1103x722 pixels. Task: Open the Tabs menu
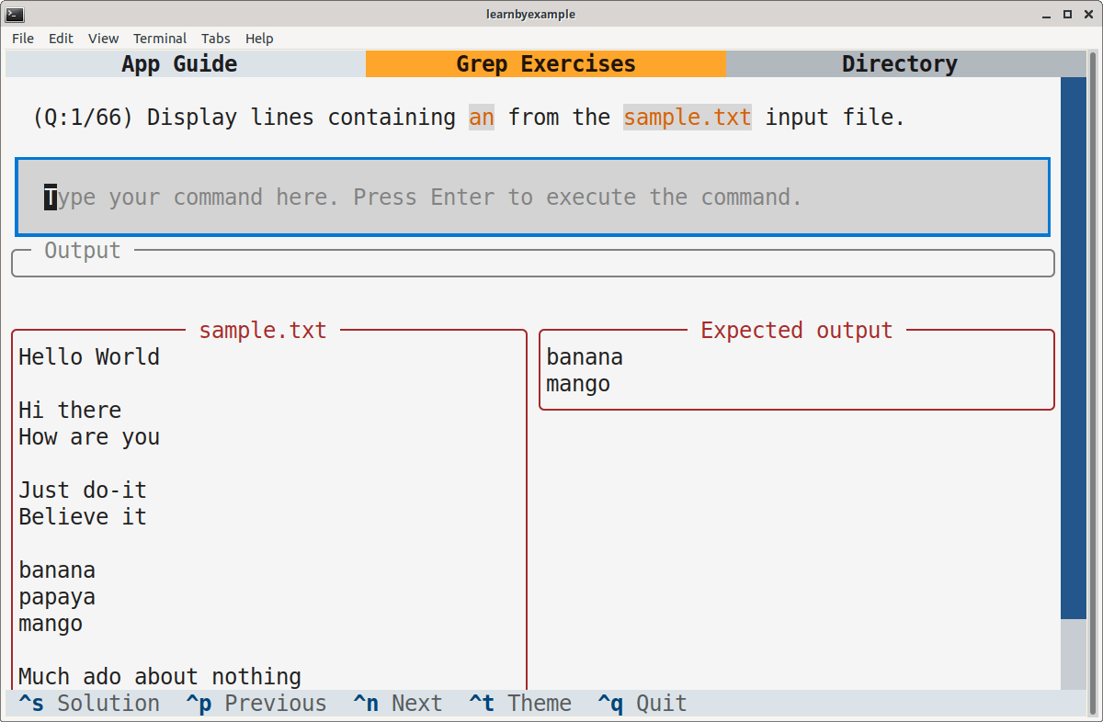tap(216, 39)
